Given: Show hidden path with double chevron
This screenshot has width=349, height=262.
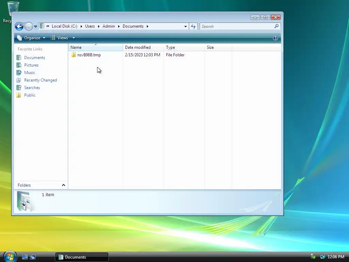Looking at the screenshot, I should pyautogui.click(x=48, y=26).
